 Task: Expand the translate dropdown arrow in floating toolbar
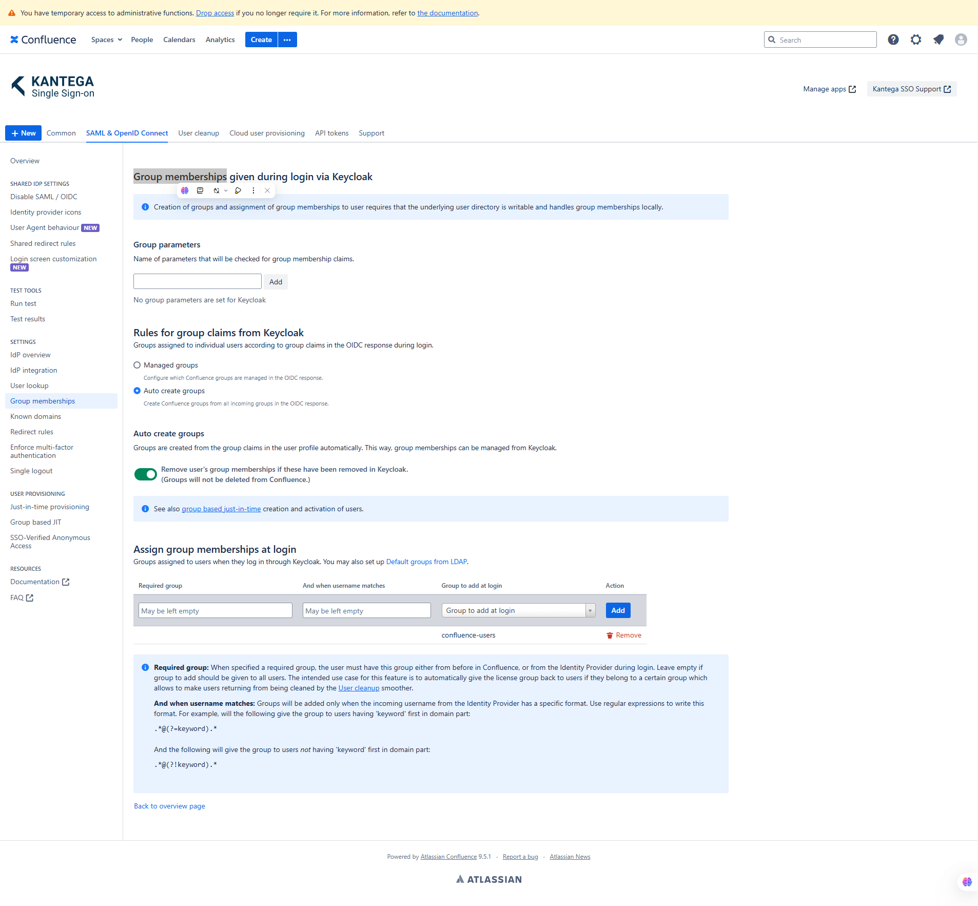(226, 190)
